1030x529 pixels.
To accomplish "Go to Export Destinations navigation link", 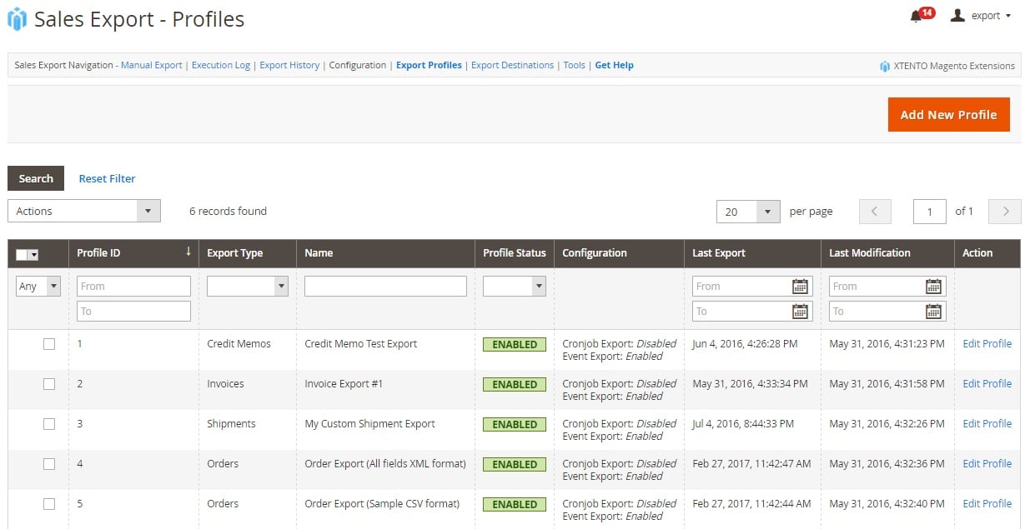I will pos(512,65).
